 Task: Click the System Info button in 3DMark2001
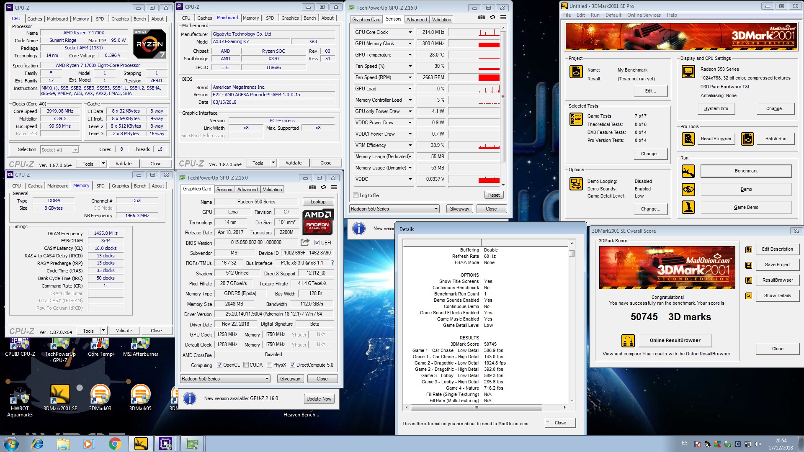pos(716,108)
